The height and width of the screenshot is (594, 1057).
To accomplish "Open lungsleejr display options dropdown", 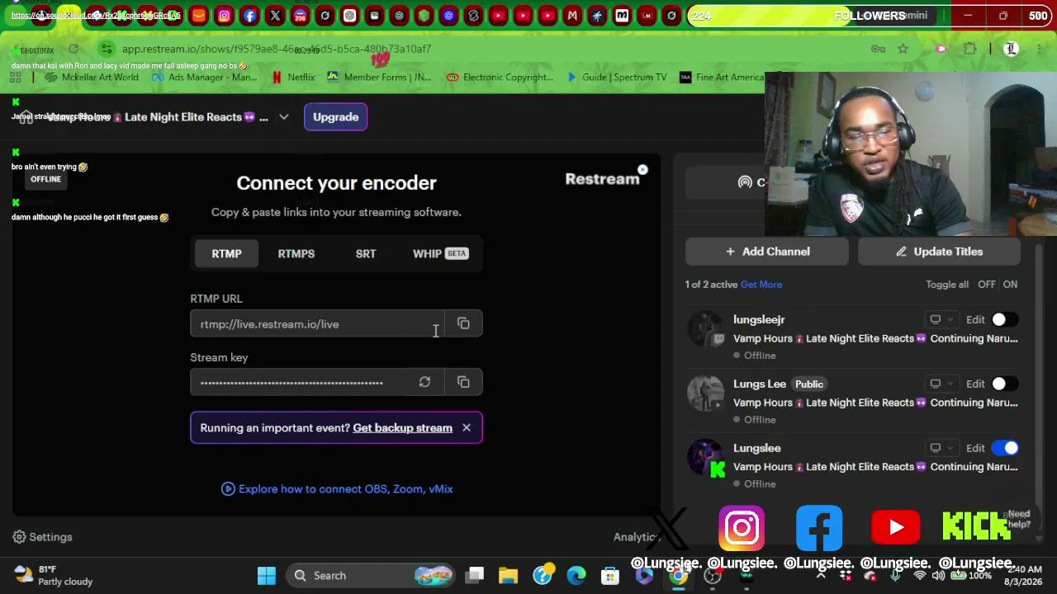I will tap(941, 319).
